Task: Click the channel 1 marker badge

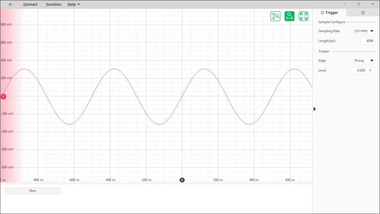Action: pyautogui.click(x=3, y=97)
